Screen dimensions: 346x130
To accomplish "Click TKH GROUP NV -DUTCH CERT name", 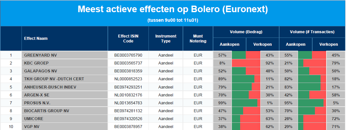I will 54,79.
